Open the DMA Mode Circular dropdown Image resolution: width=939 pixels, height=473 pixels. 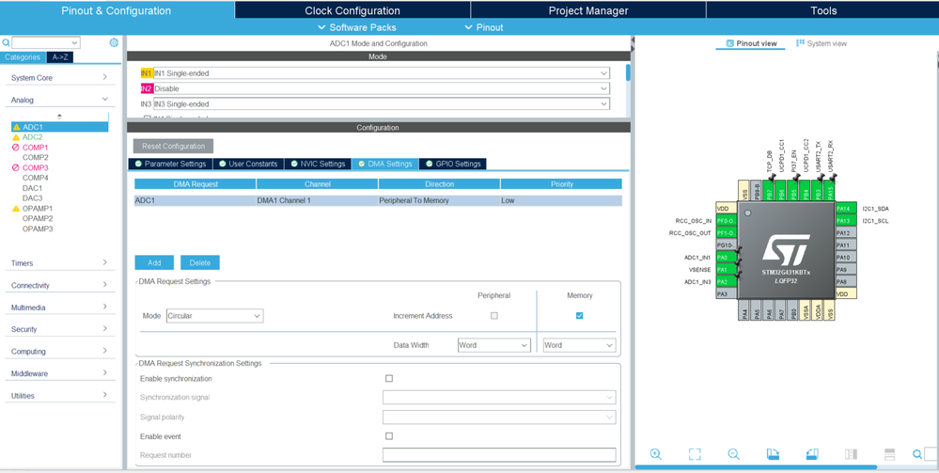214,315
